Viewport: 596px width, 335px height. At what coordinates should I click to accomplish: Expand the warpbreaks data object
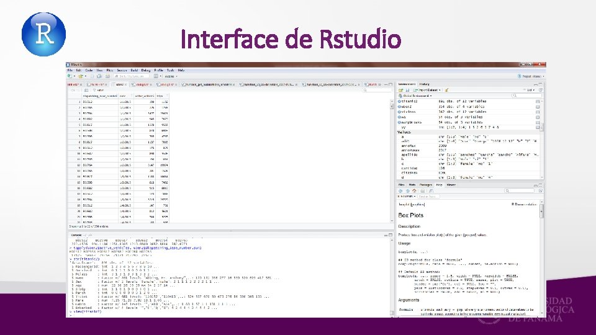pyautogui.click(x=399, y=122)
